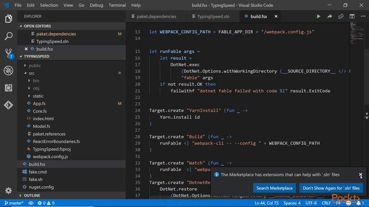Open Source Control view with 7 changes
The image size is (369, 207).
(x=9, y=53)
